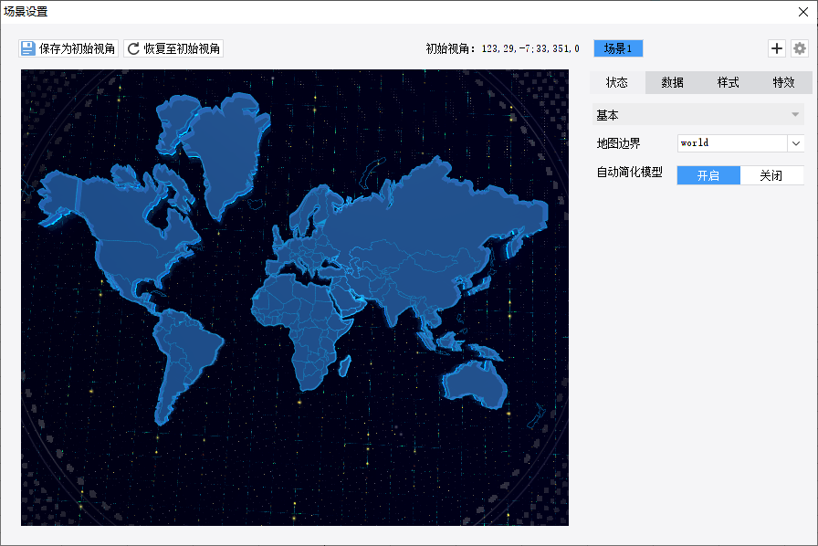Click the restore arrow icon beside 恢复至初始视角
Image resolution: width=818 pixels, height=546 pixels.
coord(133,48)
